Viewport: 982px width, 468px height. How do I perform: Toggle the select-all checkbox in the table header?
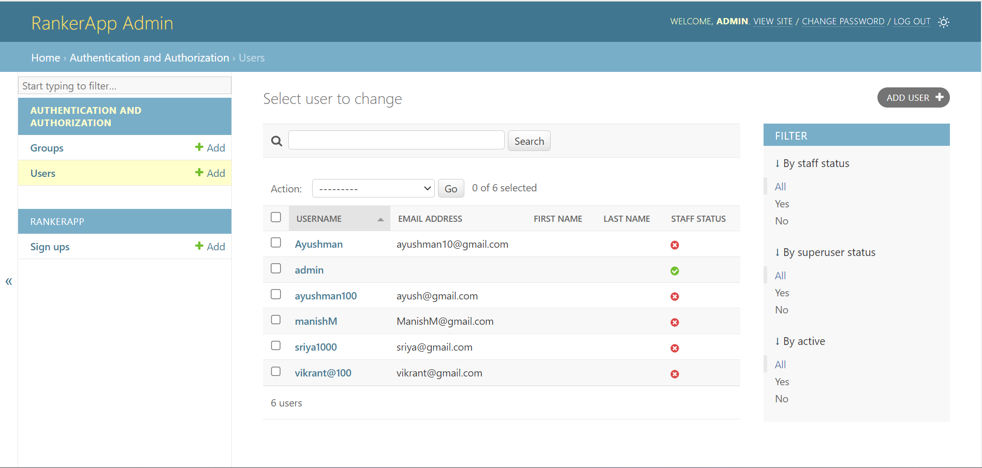tap(275, 217)
